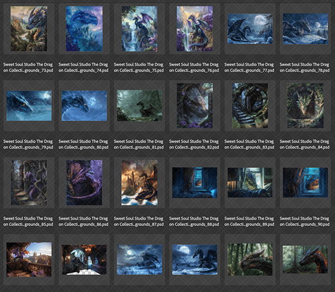Click the file name ending grounds_85.psd
This screenshot has width=335, height=292.
(x=28, y=222)
